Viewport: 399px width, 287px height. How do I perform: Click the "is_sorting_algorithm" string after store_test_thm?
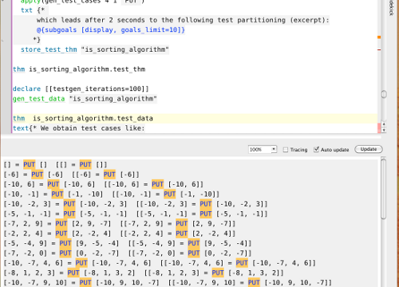click(x=125, y=49)
